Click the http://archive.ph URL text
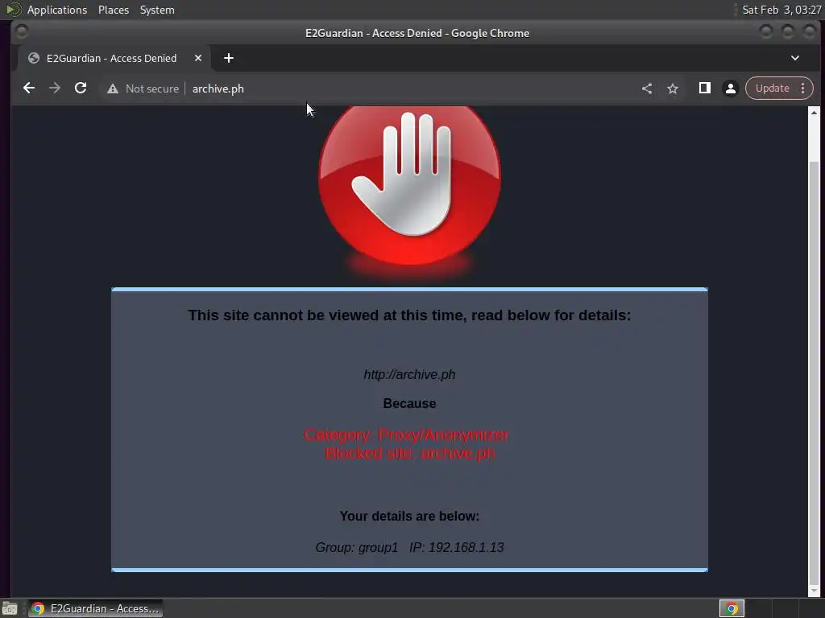 click(x=409, y=375)
